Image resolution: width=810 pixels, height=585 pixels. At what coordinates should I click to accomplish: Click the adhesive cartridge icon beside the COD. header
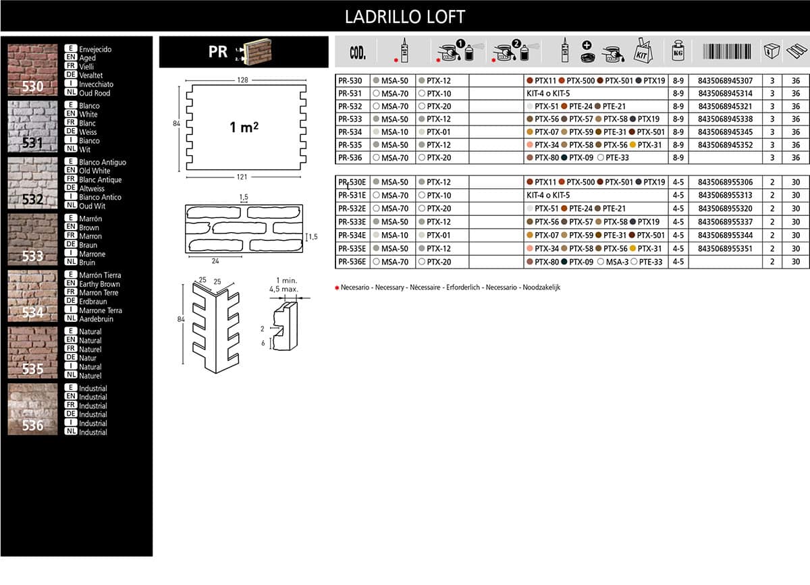(x=405, y=51)
